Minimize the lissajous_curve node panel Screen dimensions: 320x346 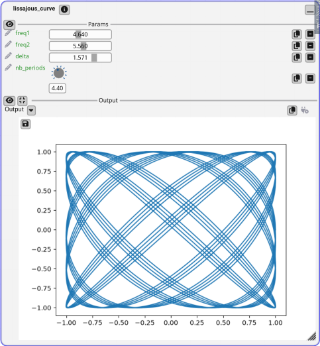(310, 10)
